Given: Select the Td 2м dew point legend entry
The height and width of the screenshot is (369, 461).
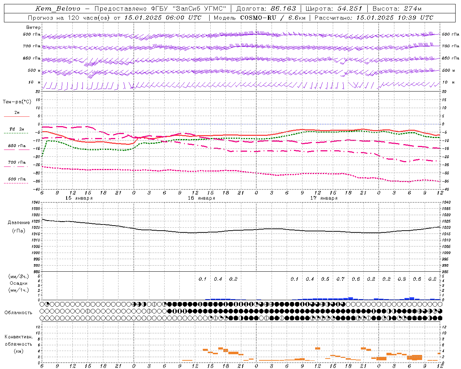Looking at the screenshot, I should [x=17, y=129].
